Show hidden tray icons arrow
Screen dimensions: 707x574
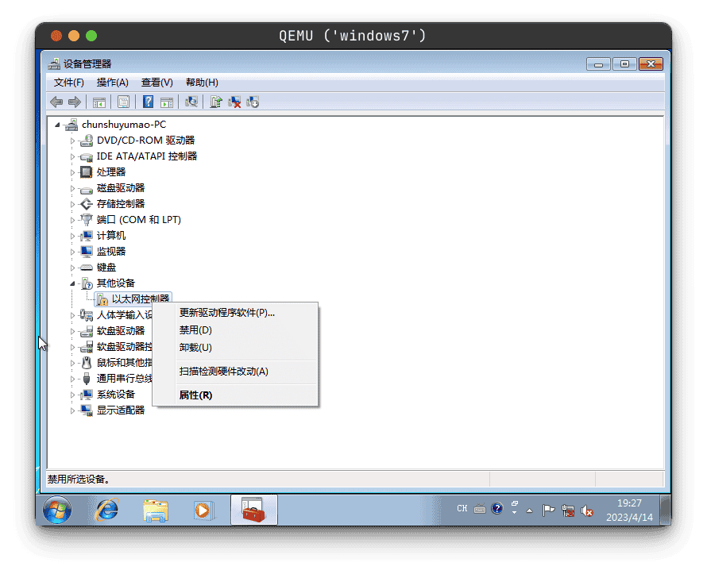point(529,510)
